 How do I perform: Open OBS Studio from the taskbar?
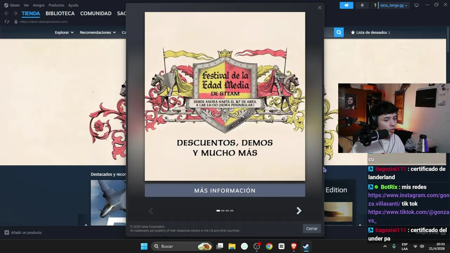pos(257,246)
